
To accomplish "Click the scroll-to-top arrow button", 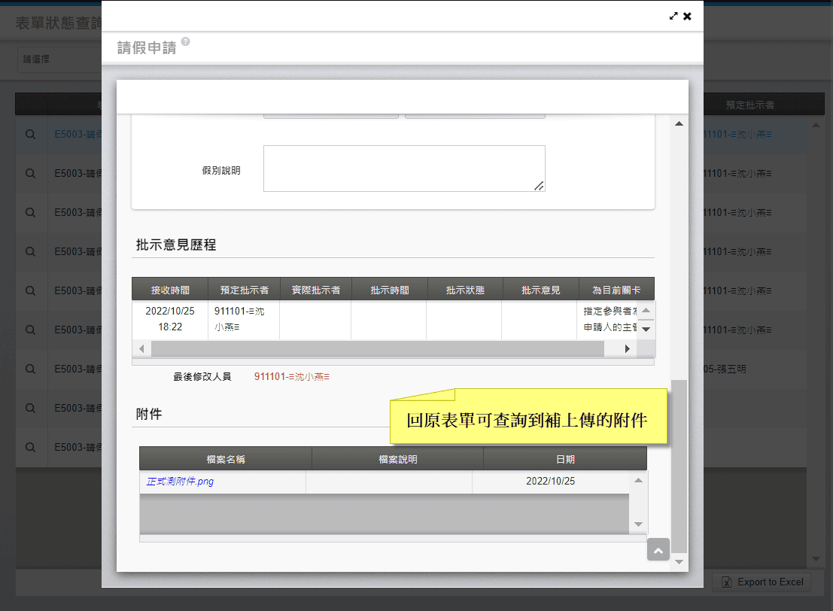I will coord(658,550).
